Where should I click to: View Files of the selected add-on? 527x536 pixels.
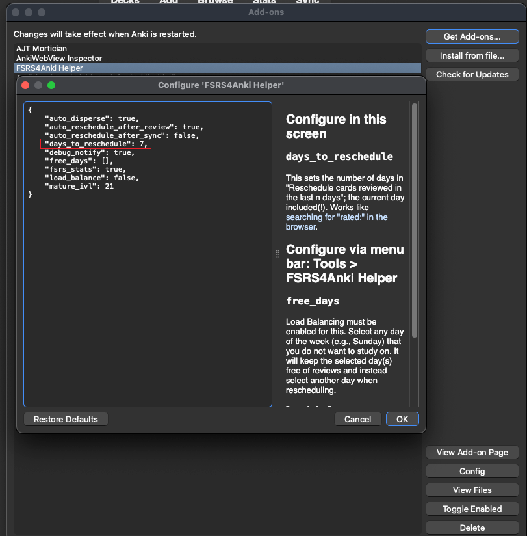coord(472,489)
